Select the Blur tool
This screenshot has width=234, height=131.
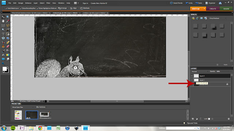8,59
